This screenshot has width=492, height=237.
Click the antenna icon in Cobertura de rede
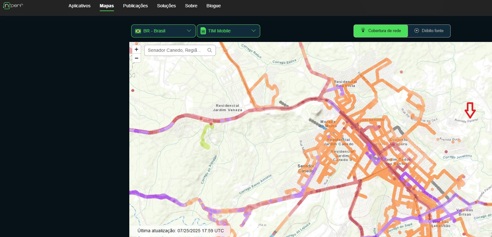(362, 30)
